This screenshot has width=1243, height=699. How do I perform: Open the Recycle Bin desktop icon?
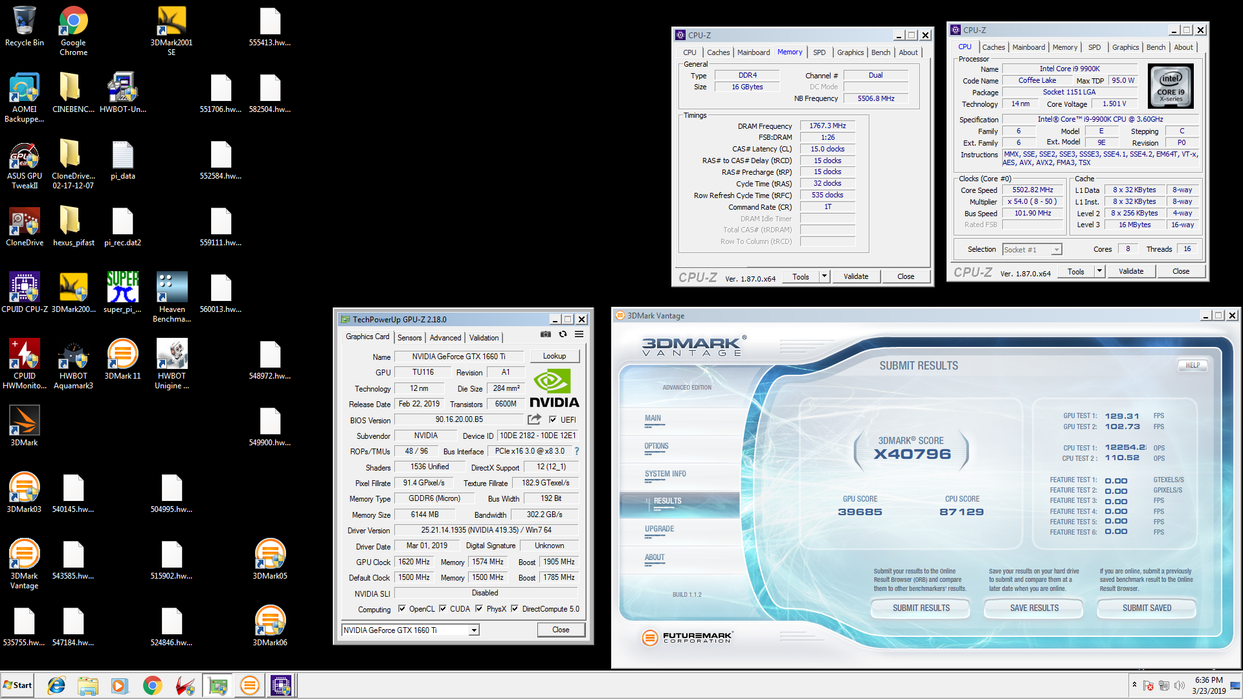pos(25,27)
